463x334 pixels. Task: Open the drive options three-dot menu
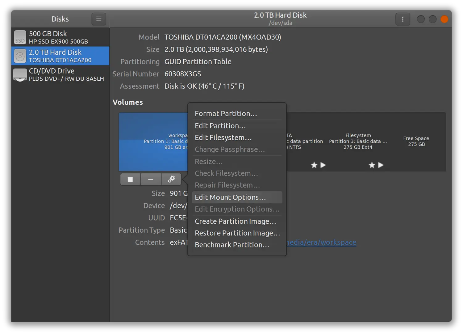pos(403,19)
